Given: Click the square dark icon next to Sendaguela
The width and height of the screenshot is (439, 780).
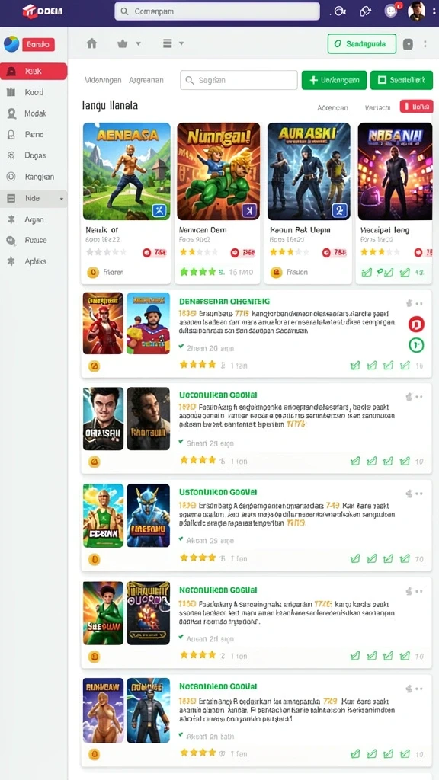Looking at the screenshot, I should point(408,43).
